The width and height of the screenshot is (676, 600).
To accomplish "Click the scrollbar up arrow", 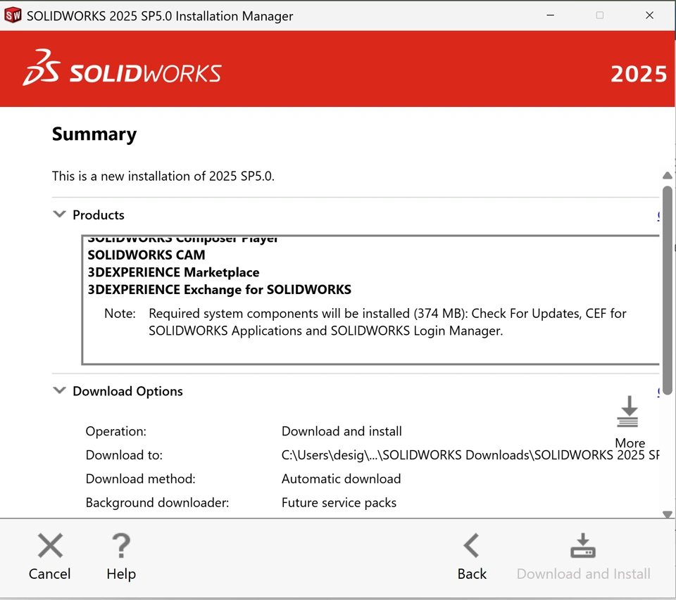I will 667,176.
